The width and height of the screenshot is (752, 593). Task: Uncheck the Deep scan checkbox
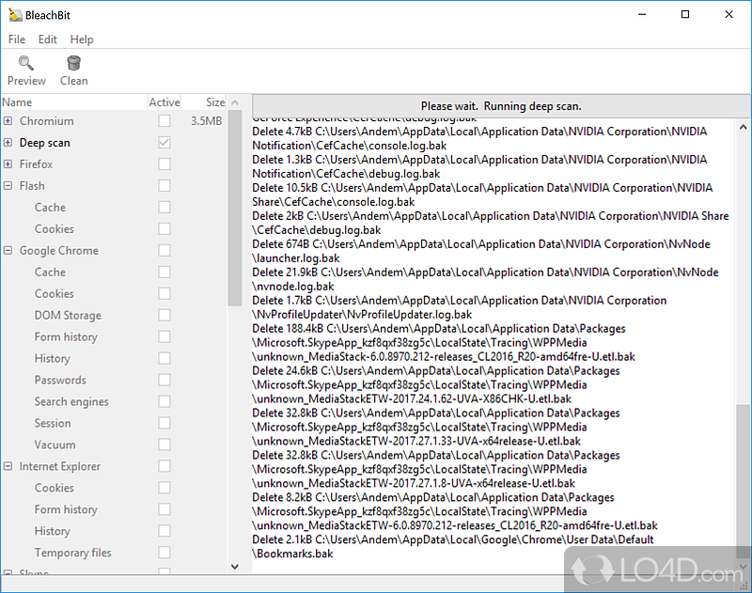(164, 143)
